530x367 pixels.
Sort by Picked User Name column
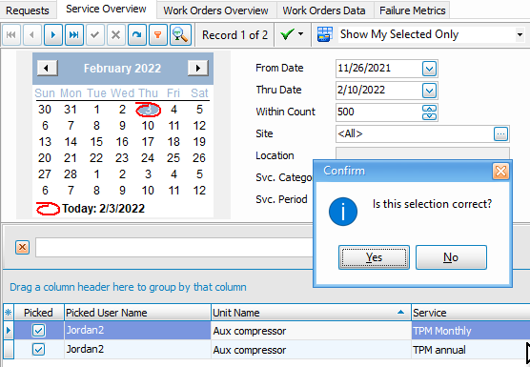point(137,313)
